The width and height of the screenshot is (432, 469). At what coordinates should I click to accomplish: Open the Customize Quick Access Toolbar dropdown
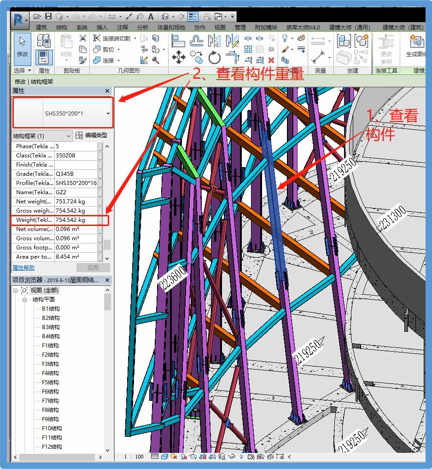(233, 17)
